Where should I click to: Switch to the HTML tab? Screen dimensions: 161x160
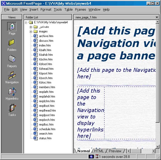point(99,151)
